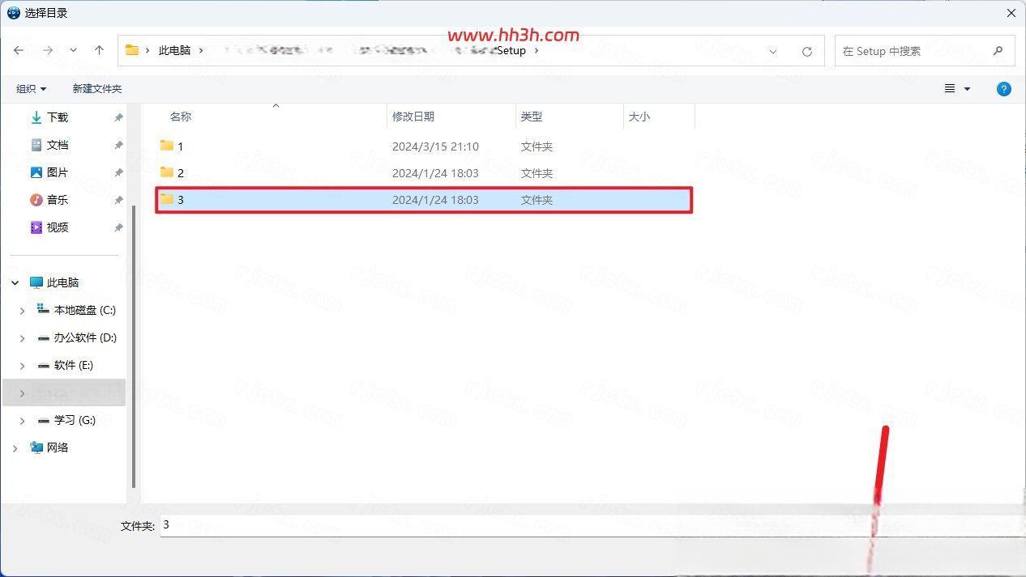The image size is (1026, 577).
Task: Unpin 下载 using its pin icon
Action: (x=118, y=117)
